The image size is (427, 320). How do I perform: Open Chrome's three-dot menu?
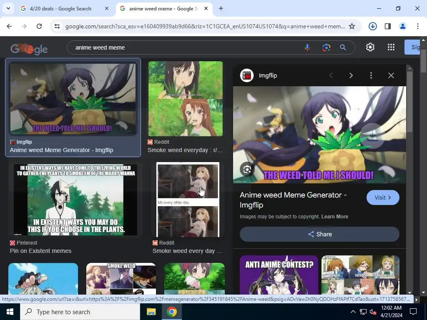click(417, 26)
